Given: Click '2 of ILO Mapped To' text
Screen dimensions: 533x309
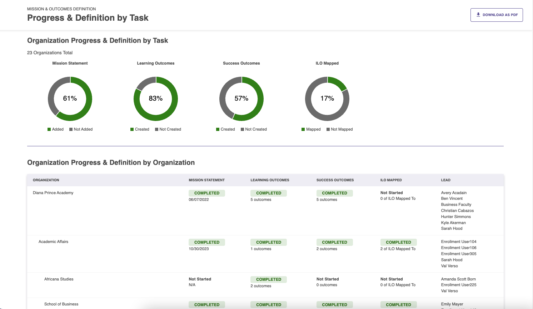Looking at the screenshot, I should (x=398, y=249).
